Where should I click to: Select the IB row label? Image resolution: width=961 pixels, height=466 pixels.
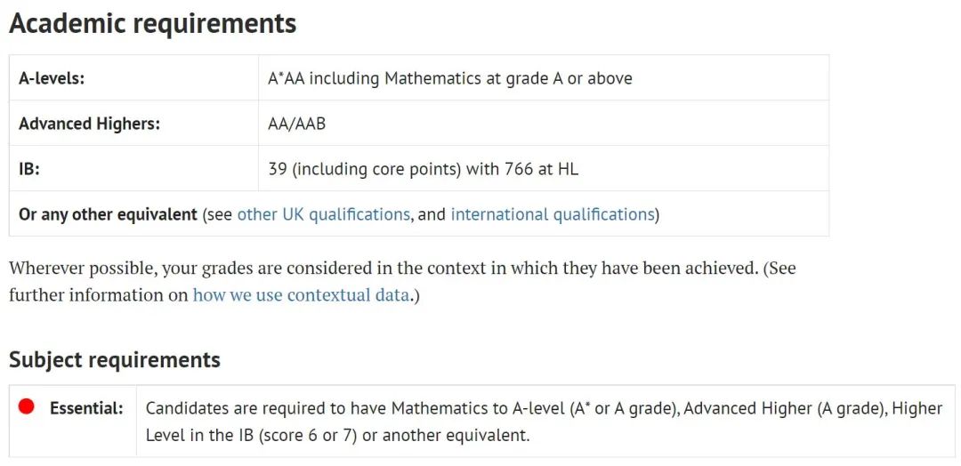29,169
